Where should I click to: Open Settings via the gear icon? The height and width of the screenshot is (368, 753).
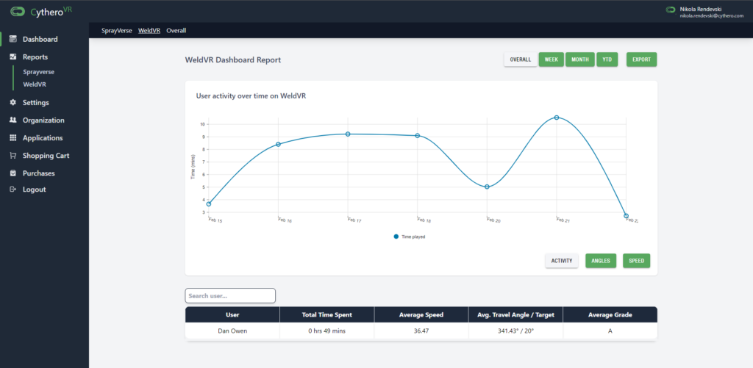tap(13, 103)
